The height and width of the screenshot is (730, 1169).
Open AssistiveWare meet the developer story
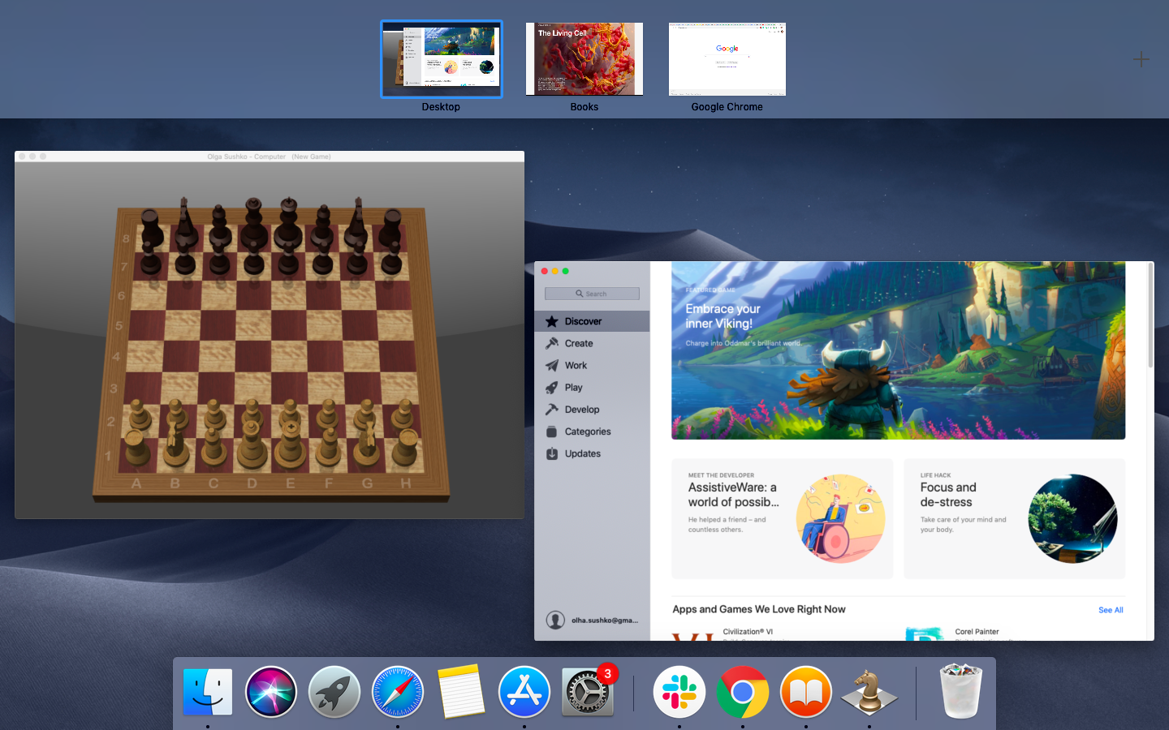[783, 519]
